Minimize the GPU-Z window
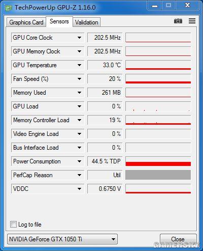Viewport: 203px width, 251px height. pos(155,6)
